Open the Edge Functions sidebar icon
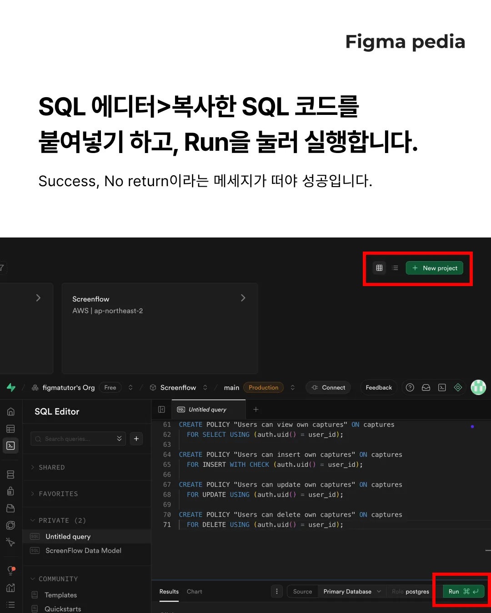This screenshot has width=491, height=613. click(11, 525)
